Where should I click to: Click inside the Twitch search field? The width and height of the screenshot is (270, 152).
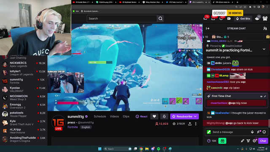tap(122, 19)
